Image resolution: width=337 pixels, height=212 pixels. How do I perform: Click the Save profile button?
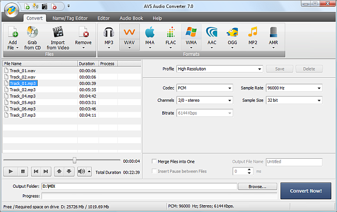(279, 69)
